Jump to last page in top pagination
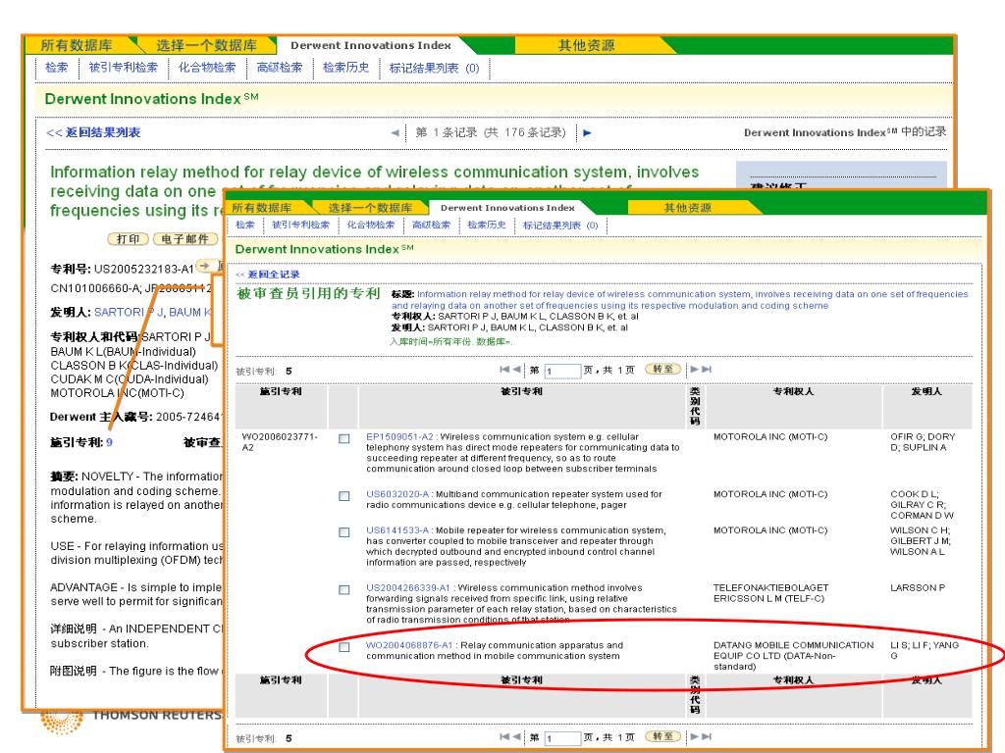The image size is (1005, 753). [x=707, y=370]
